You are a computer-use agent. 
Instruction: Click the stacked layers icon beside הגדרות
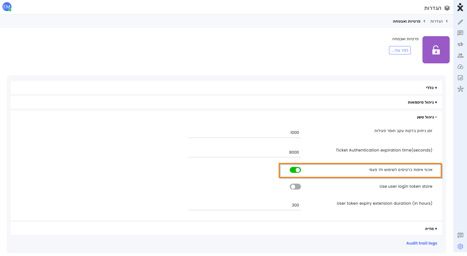tap(447, 8)
